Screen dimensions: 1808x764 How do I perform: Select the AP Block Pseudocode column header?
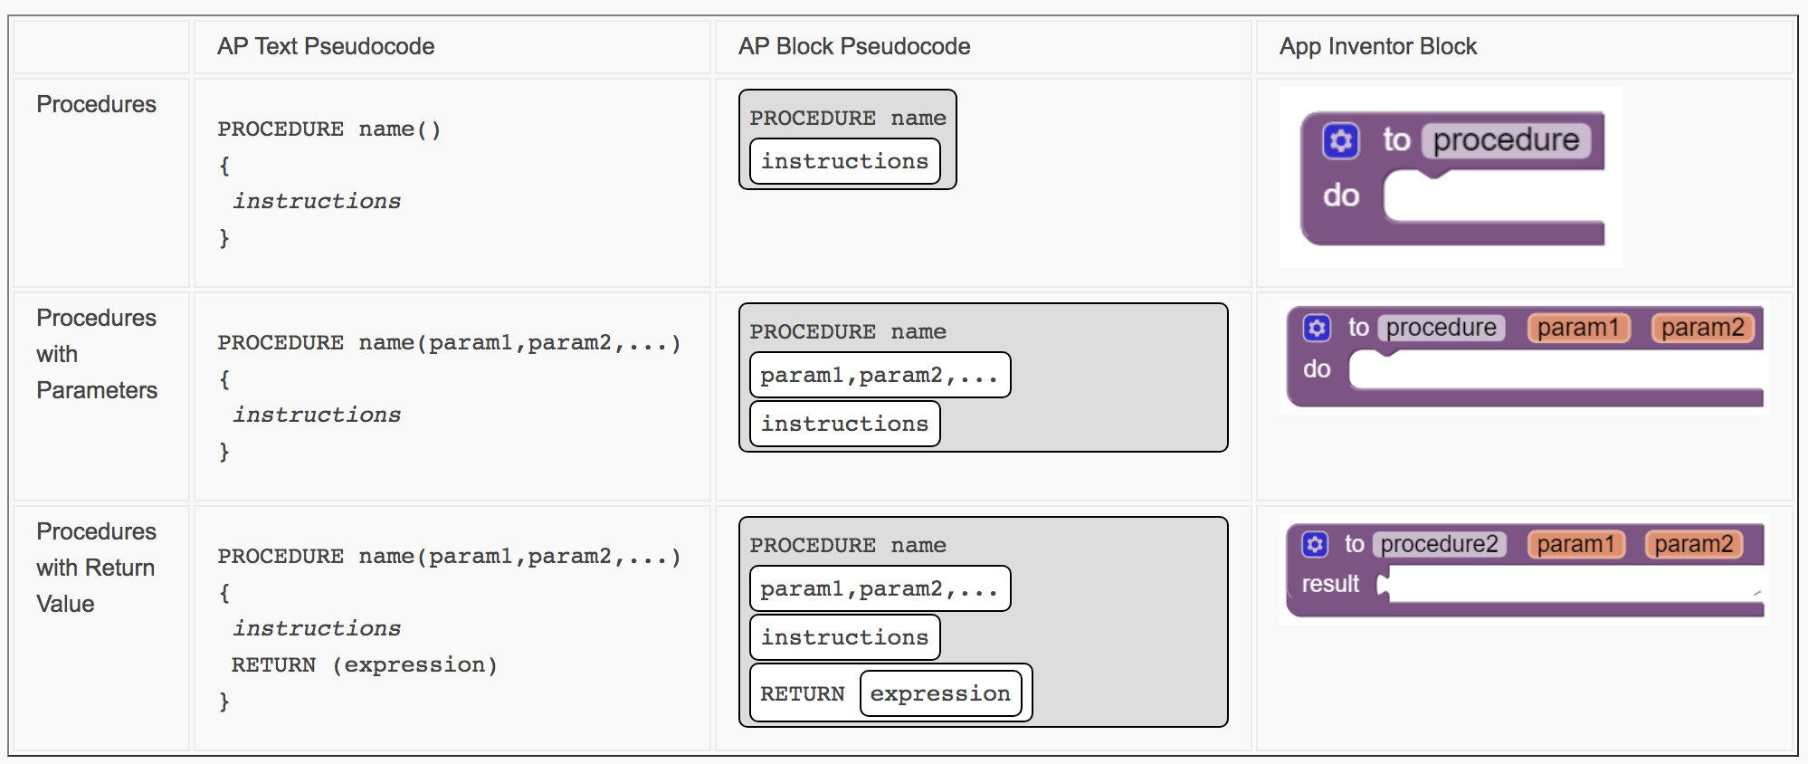click(x=854, y=46)
